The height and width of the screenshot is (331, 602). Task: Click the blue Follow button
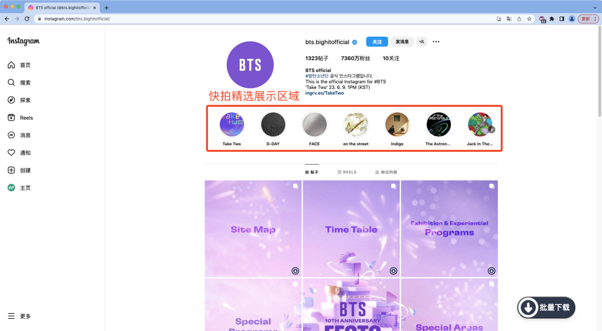point(377,42)
